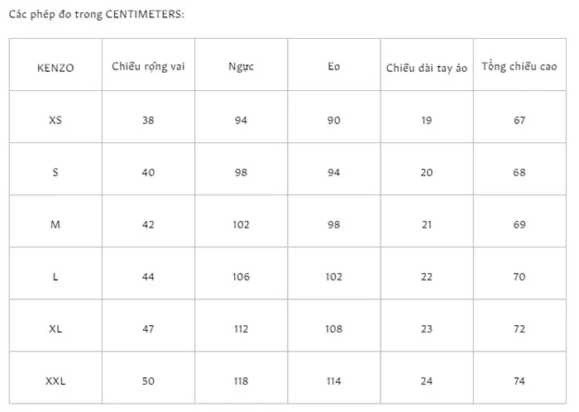Select the S size row label
Image resolution: width=579 pixels, height=412 pixels.
point(55,172)
